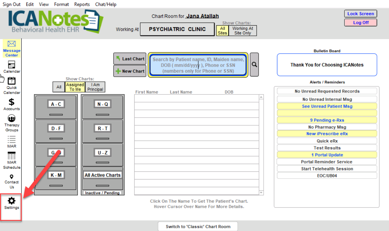This screenshot has height=231, width=389.
Task: Open the Format menu
Action: [62, 4]
